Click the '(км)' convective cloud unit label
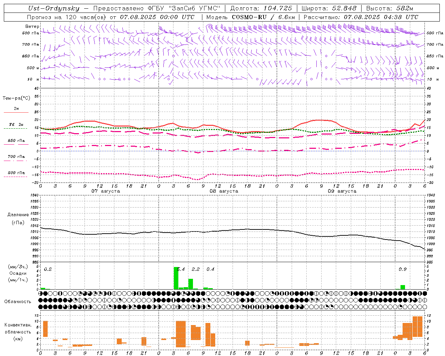The width and height of the screenshot is (445, 356). pos(18,339)
